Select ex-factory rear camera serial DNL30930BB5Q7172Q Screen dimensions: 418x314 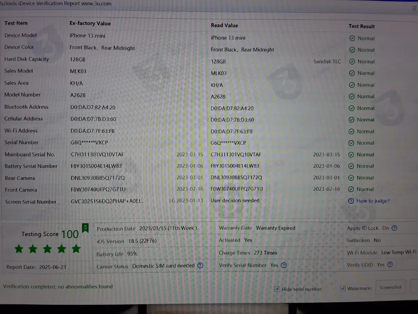pyautogui.click(x=98, y=178)
